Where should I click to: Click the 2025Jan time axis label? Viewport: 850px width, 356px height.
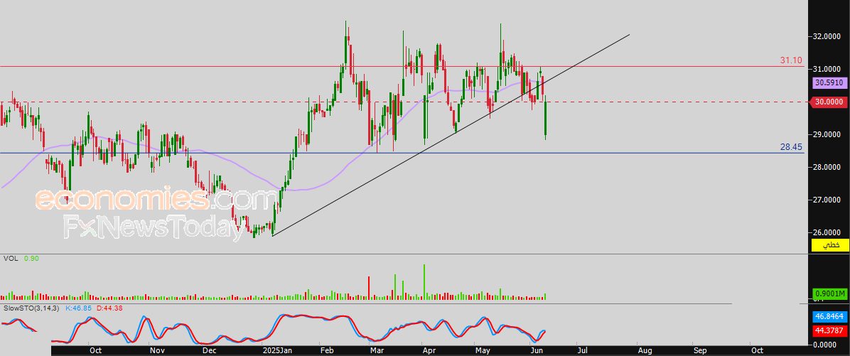(278, 351)
